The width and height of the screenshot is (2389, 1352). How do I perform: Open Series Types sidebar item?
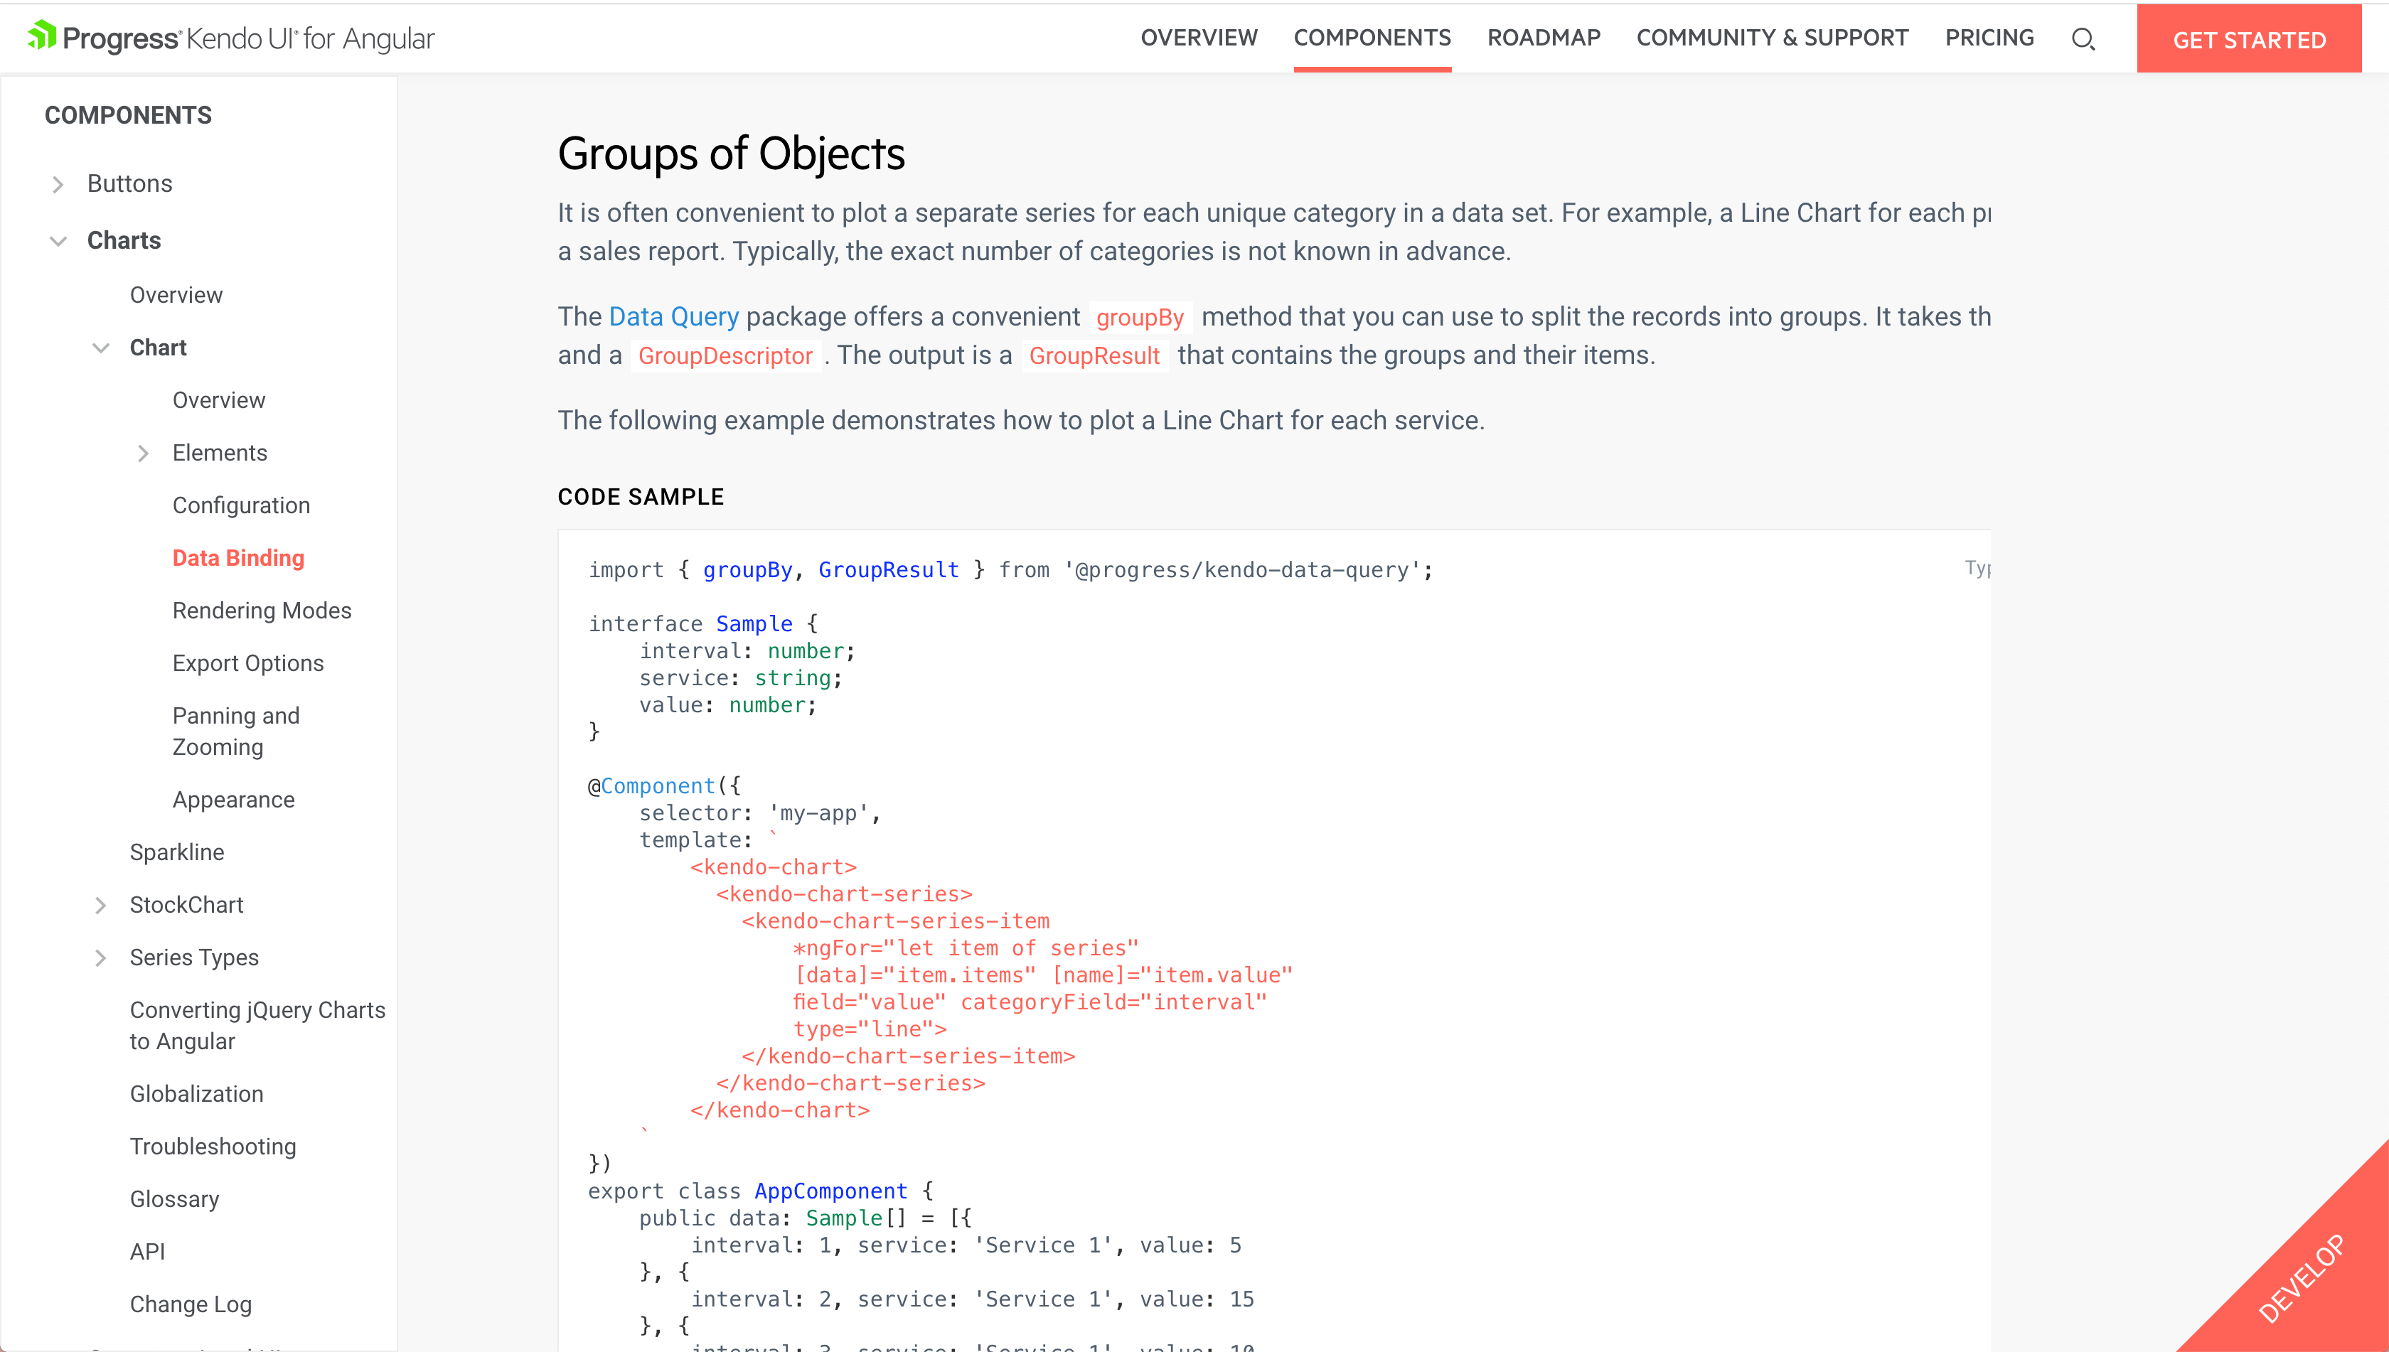point(194,957)
